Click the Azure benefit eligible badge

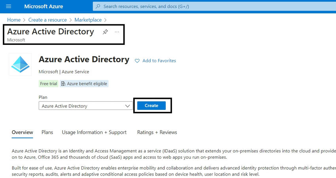point(84,83)
